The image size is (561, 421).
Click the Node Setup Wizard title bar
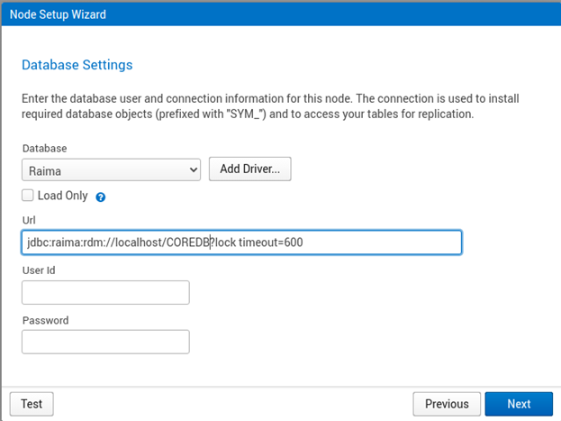pyautogui.click(x=281, y=14)
